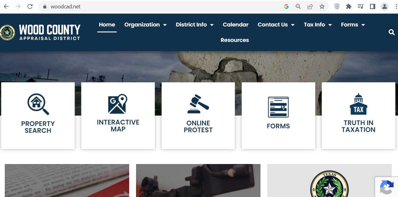398x197 pixels.
Task: Click the site search magnifier icon
Action: (x=392, y=32)
